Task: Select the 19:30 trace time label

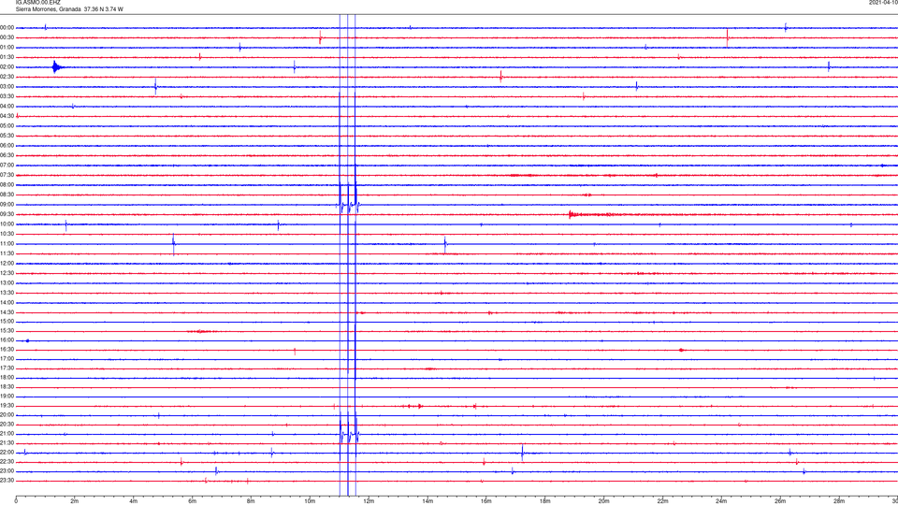Action: [7, 405]
